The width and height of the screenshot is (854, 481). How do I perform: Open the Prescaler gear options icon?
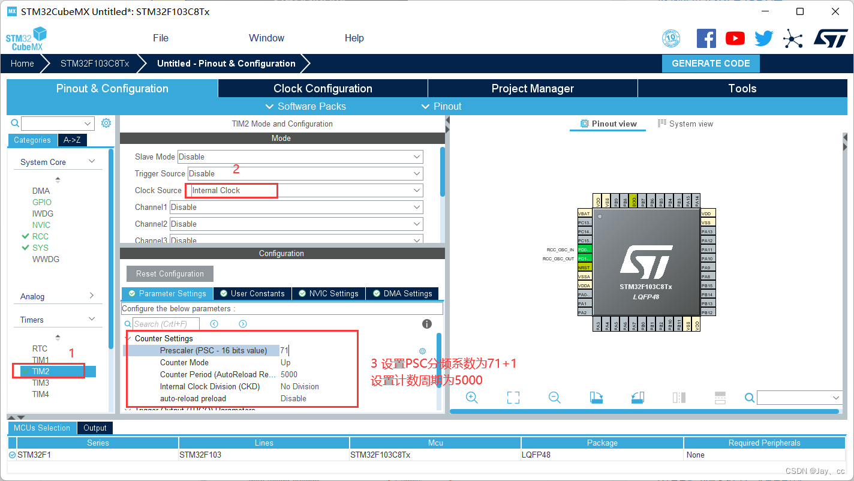point(422,351)
